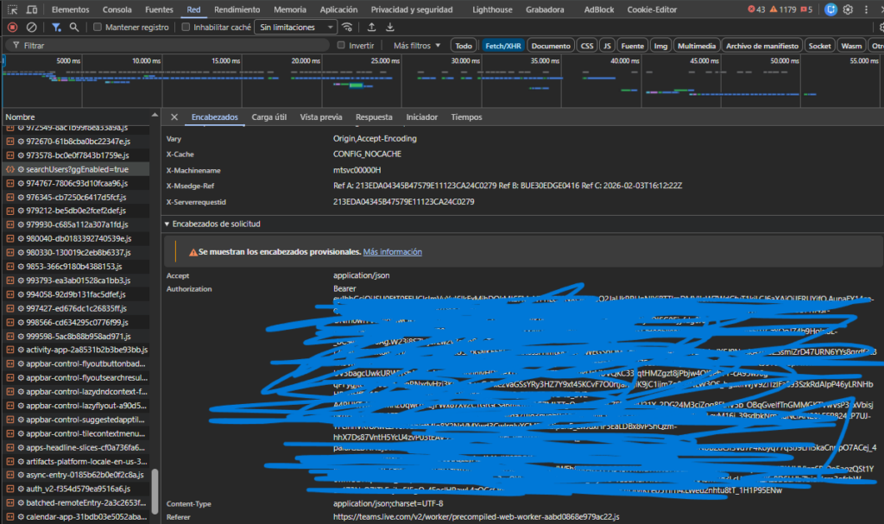Image resolution: width=884 pixels, height=524 pixels.
Task: Select the searchUsers?ggEnabled=true request
Action: (77, 169)
